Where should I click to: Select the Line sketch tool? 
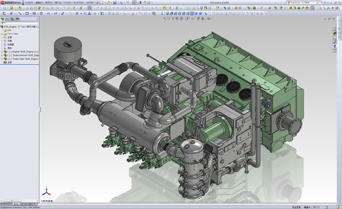point(19,13)
